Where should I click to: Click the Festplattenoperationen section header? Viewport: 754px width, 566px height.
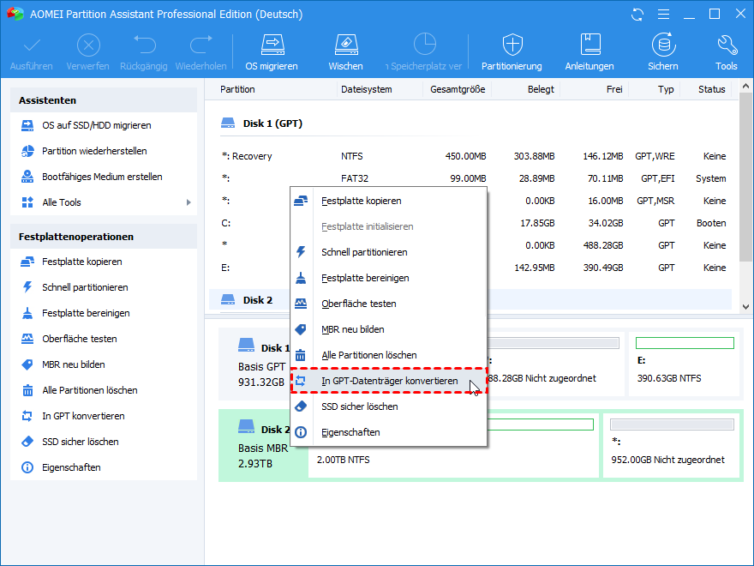[104, 237]
